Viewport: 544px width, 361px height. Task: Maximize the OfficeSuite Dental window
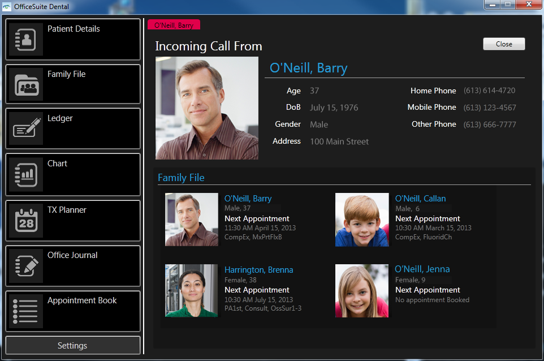pos(508,5)
